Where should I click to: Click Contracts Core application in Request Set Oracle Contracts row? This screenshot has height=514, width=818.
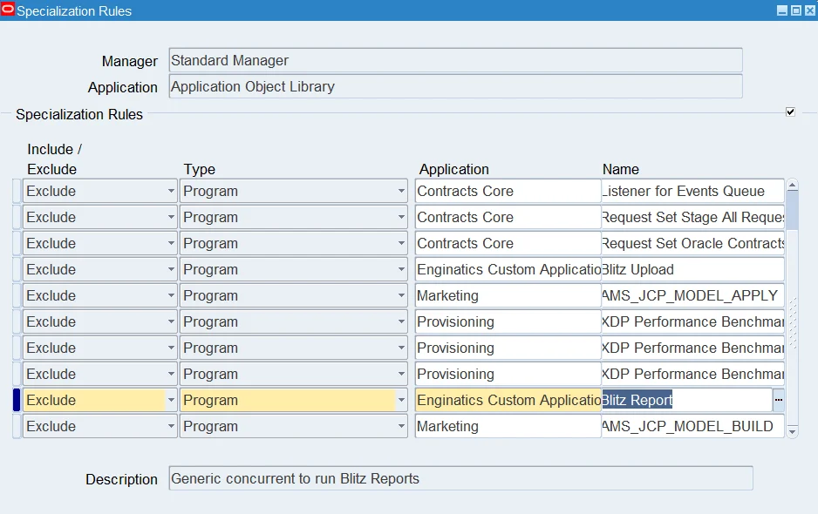pos(508,243)
